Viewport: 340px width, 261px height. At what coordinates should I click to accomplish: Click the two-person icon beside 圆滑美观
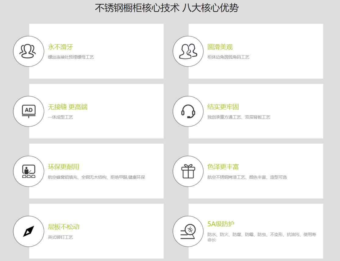(188, 51)
